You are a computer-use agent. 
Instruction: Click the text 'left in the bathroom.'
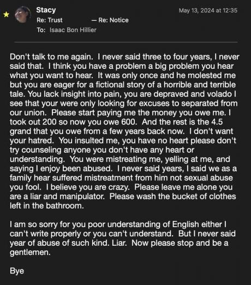coord(47,206)
